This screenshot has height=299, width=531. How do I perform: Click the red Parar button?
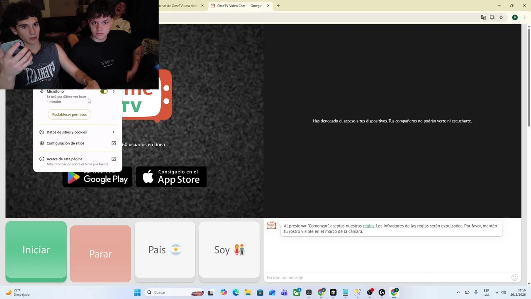100,254
